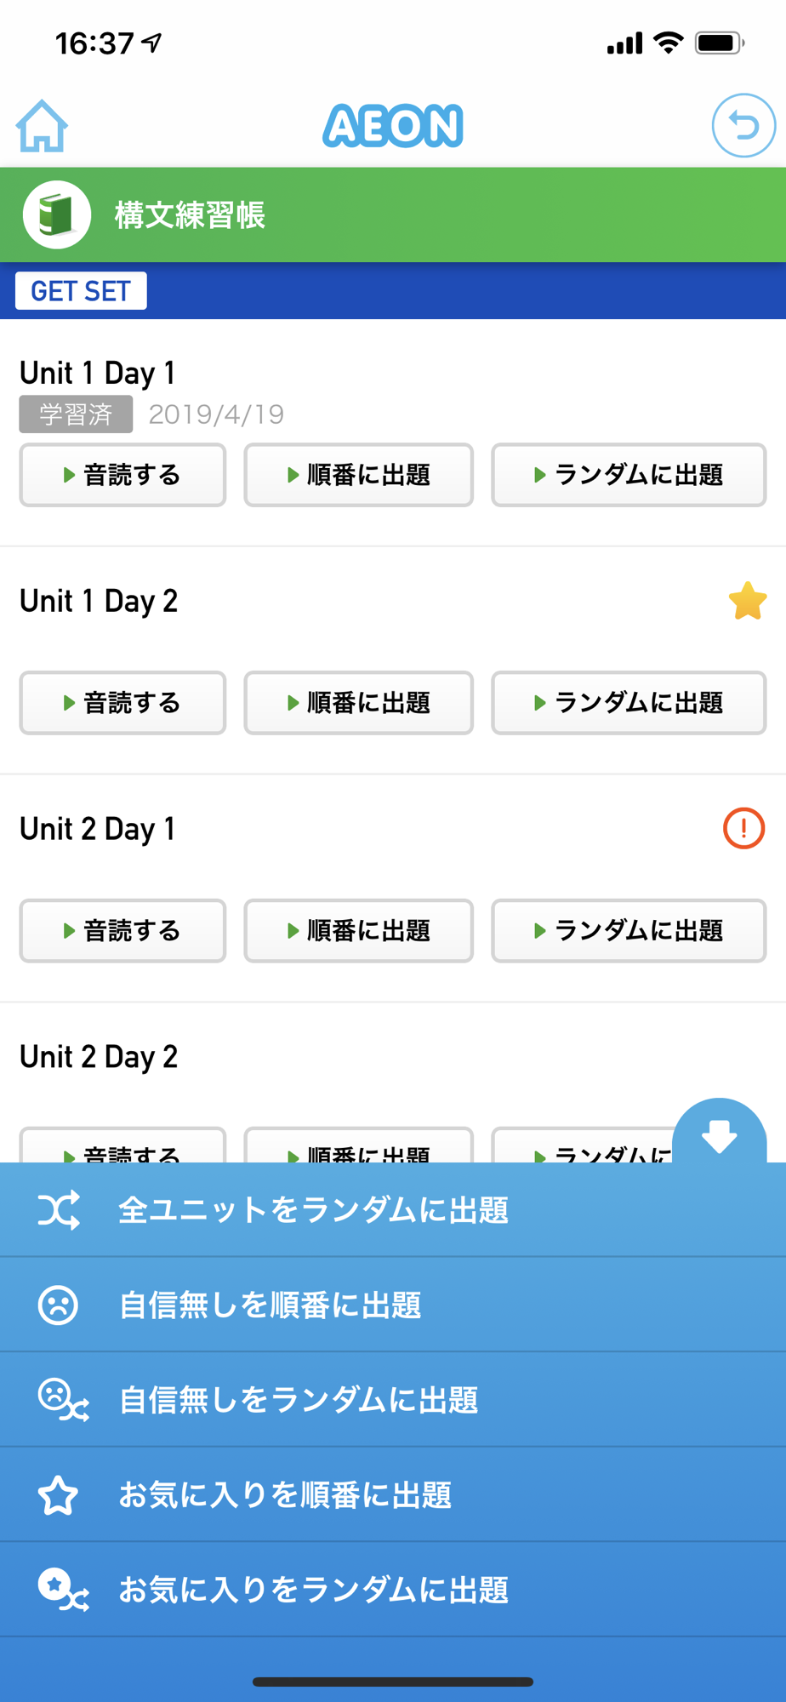Tap the green book icon
The image size is (786, 1702).
(x=56, y=214)
